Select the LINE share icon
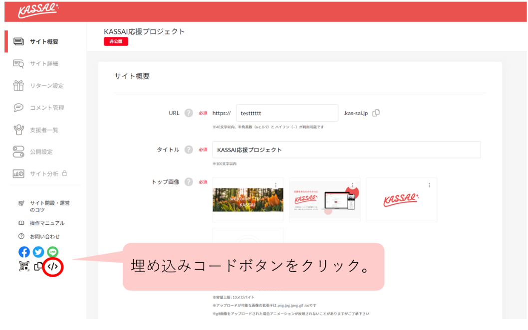This screenshot has width=528, height=330. tap(51, 252)
